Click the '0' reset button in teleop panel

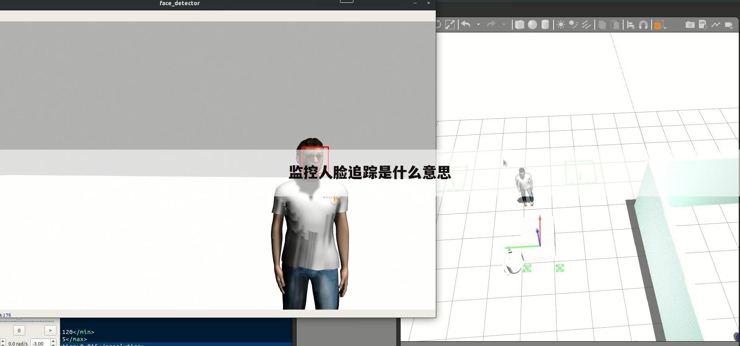(19, 330)
